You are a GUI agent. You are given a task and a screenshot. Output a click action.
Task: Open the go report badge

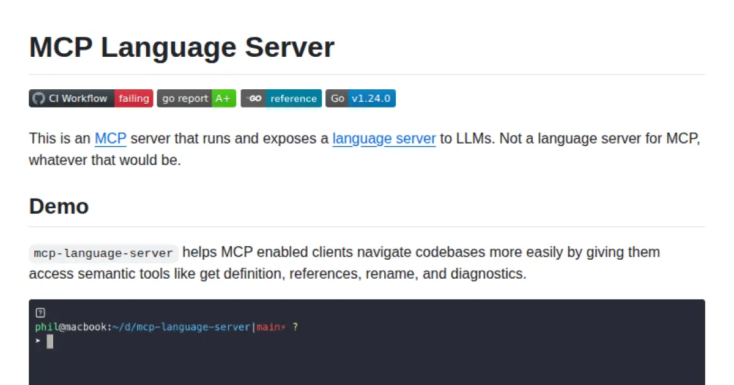coord(185,98)
